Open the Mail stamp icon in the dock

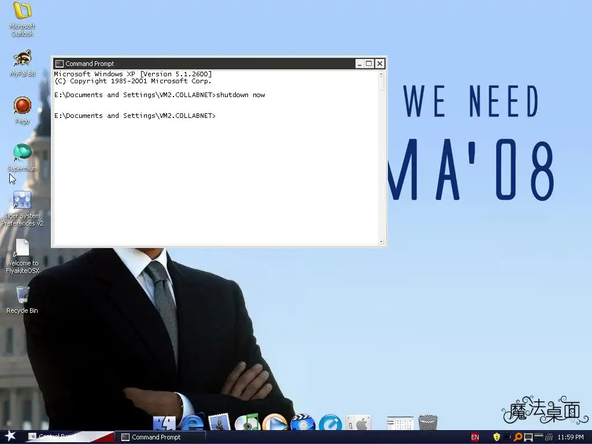219,421
